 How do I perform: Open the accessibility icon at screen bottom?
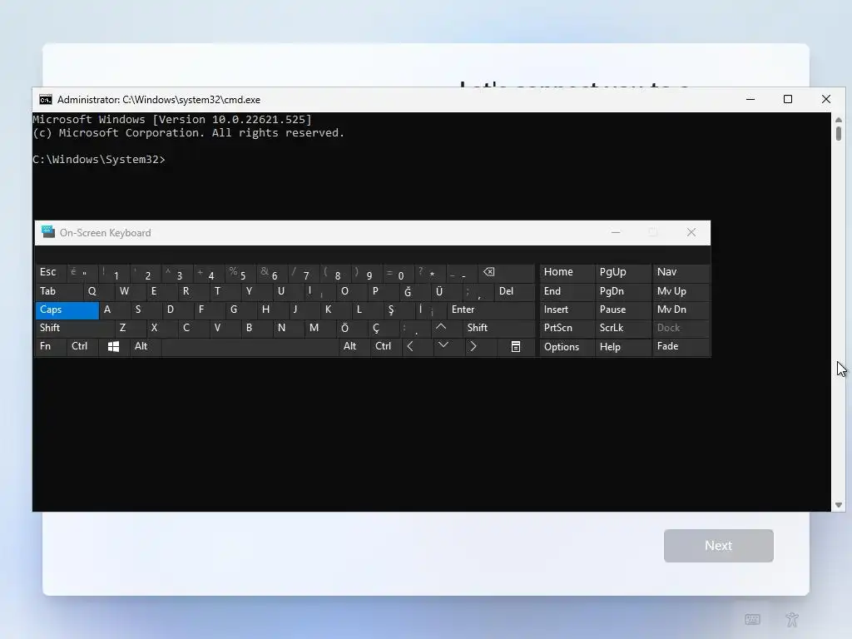coord(792,619)
